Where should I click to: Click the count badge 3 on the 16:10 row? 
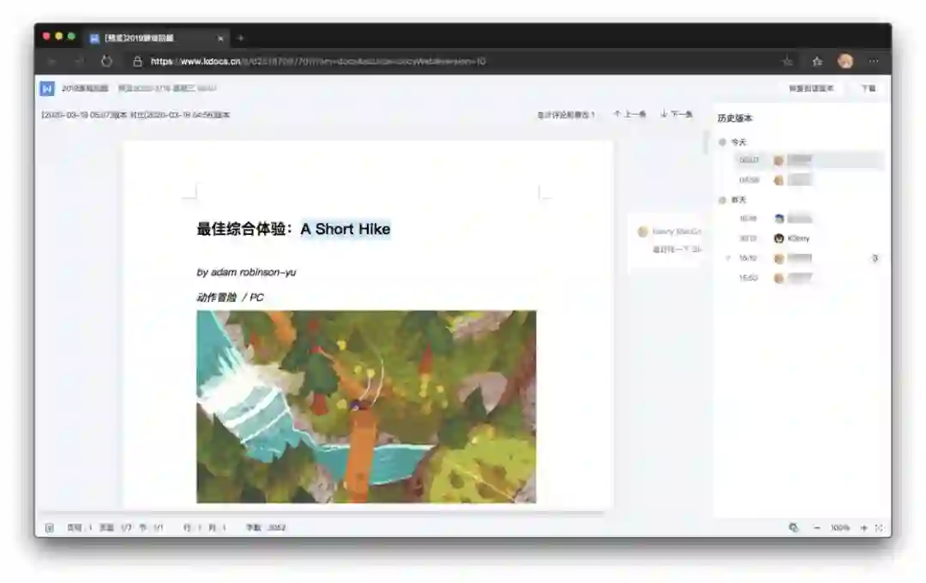pyautogui.click(x=875, y=258)
